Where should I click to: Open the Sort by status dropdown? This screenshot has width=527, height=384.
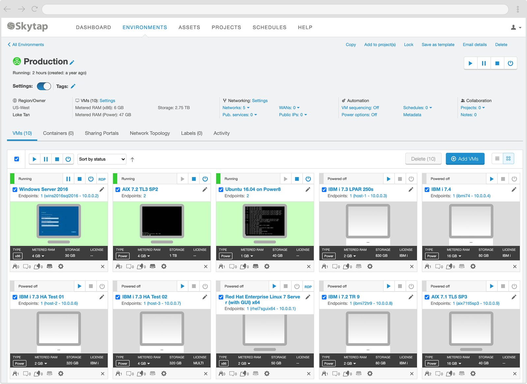click(x=102, y=159)
